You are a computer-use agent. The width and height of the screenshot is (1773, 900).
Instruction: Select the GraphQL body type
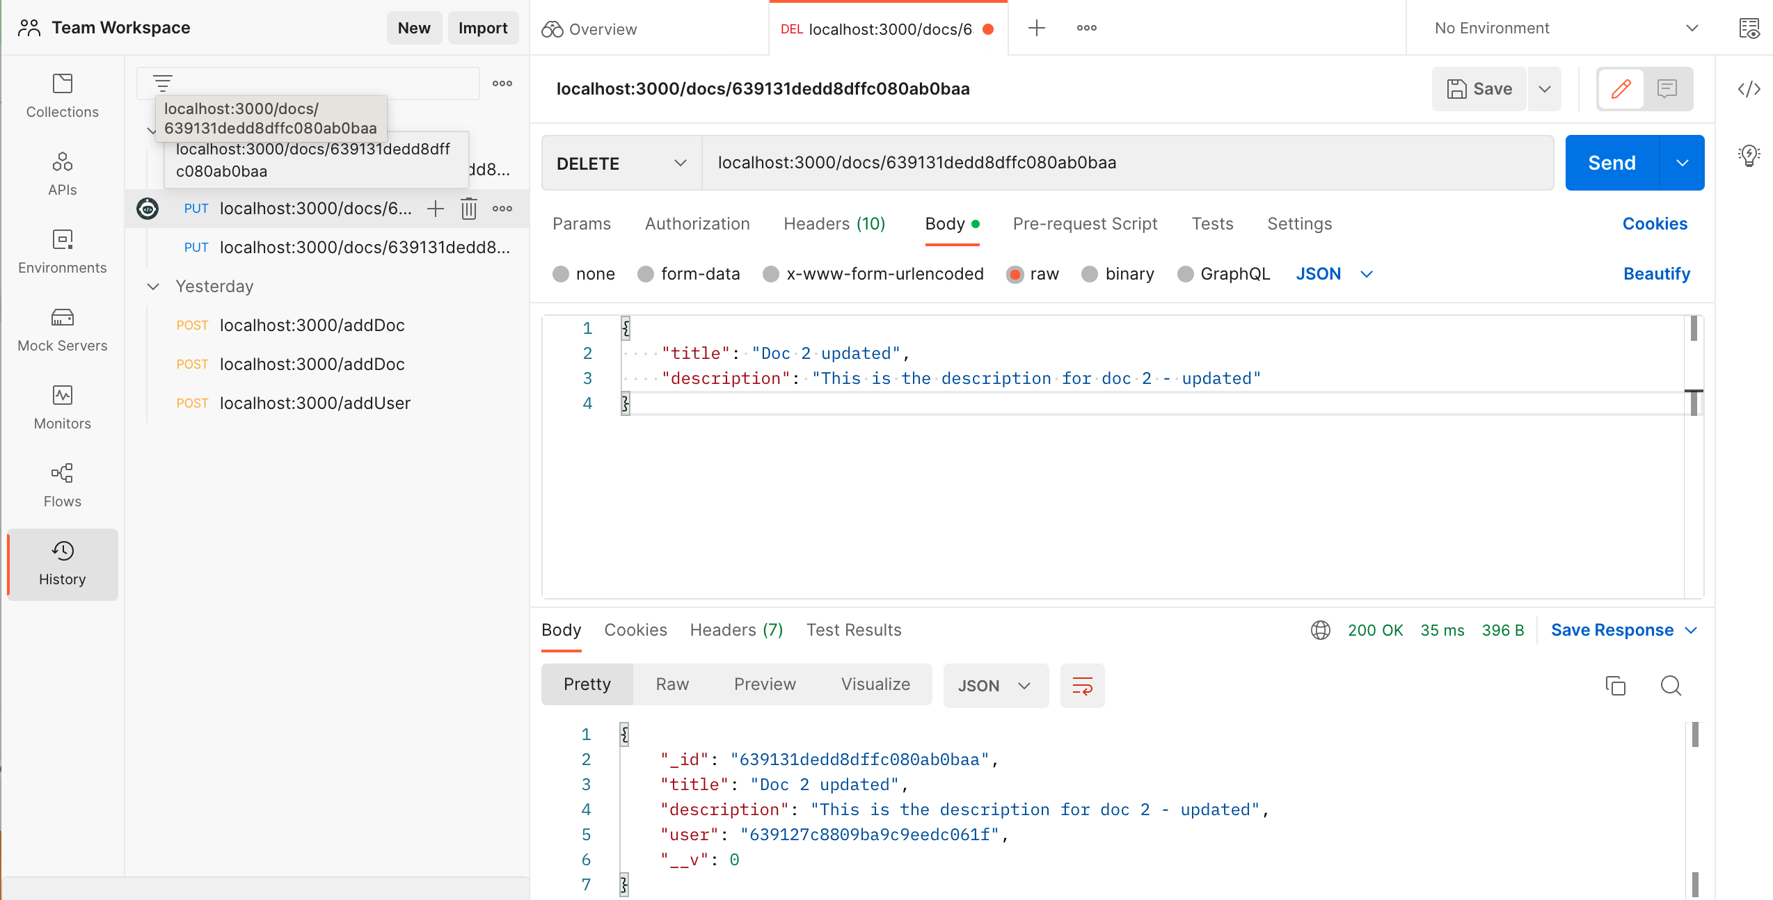click(x=1185, y=273)
